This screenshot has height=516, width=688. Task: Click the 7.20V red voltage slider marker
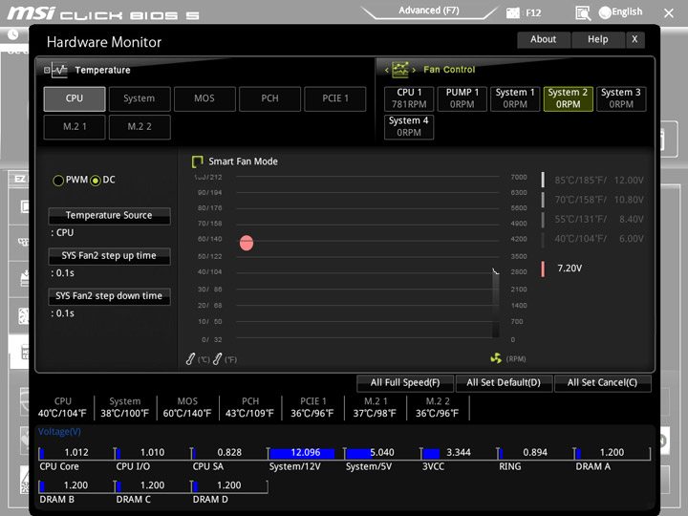click(543, 269)
